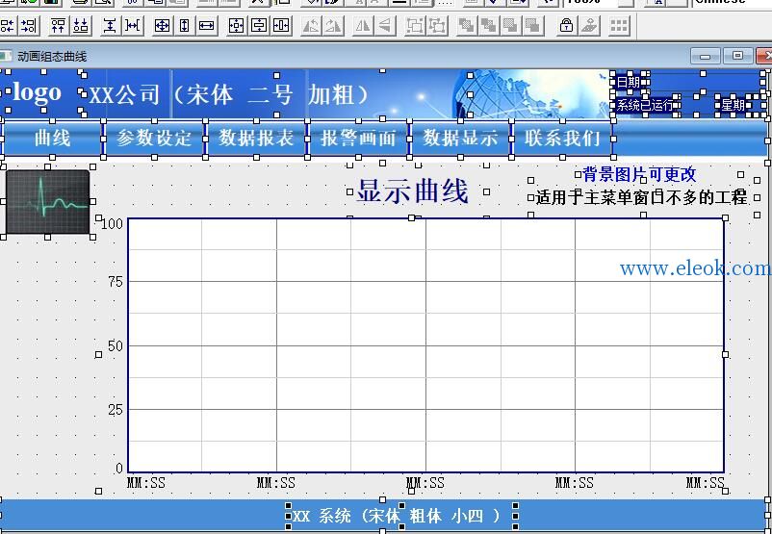The height and width of the screenshot is (534, 772).
Task: Select the 联系我们 navigation button
Action: [x=562, y=139]
